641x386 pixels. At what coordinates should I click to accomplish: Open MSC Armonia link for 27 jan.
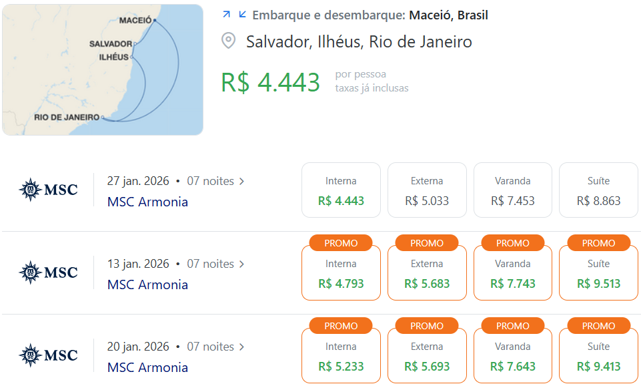[147, 202]
